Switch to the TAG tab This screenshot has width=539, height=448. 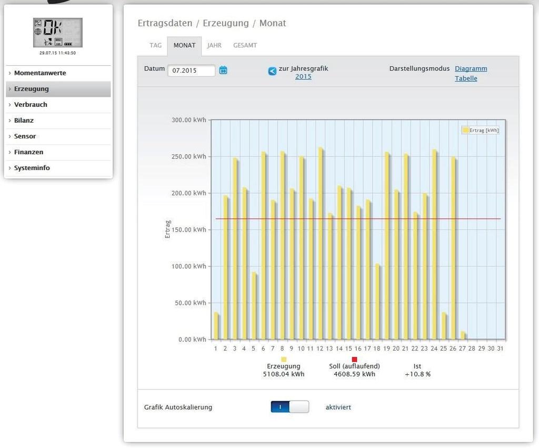pyautogui.click(x=155, y=45)
